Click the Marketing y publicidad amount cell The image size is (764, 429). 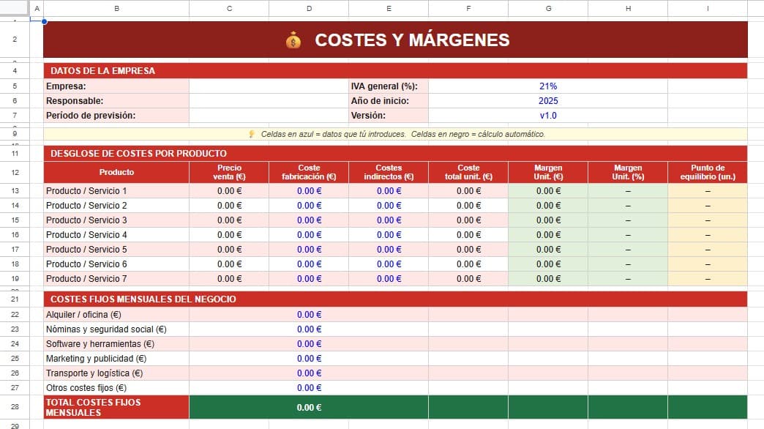309,358
